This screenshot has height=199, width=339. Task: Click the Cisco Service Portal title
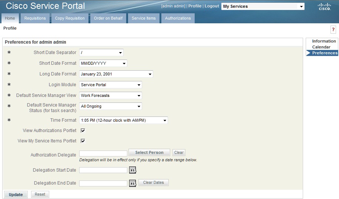click(46, 6)
